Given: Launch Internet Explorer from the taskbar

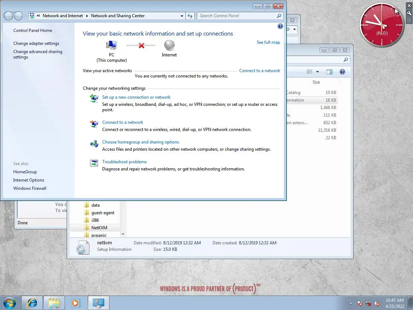Looking at the screenshot, I should coord(32,303).
